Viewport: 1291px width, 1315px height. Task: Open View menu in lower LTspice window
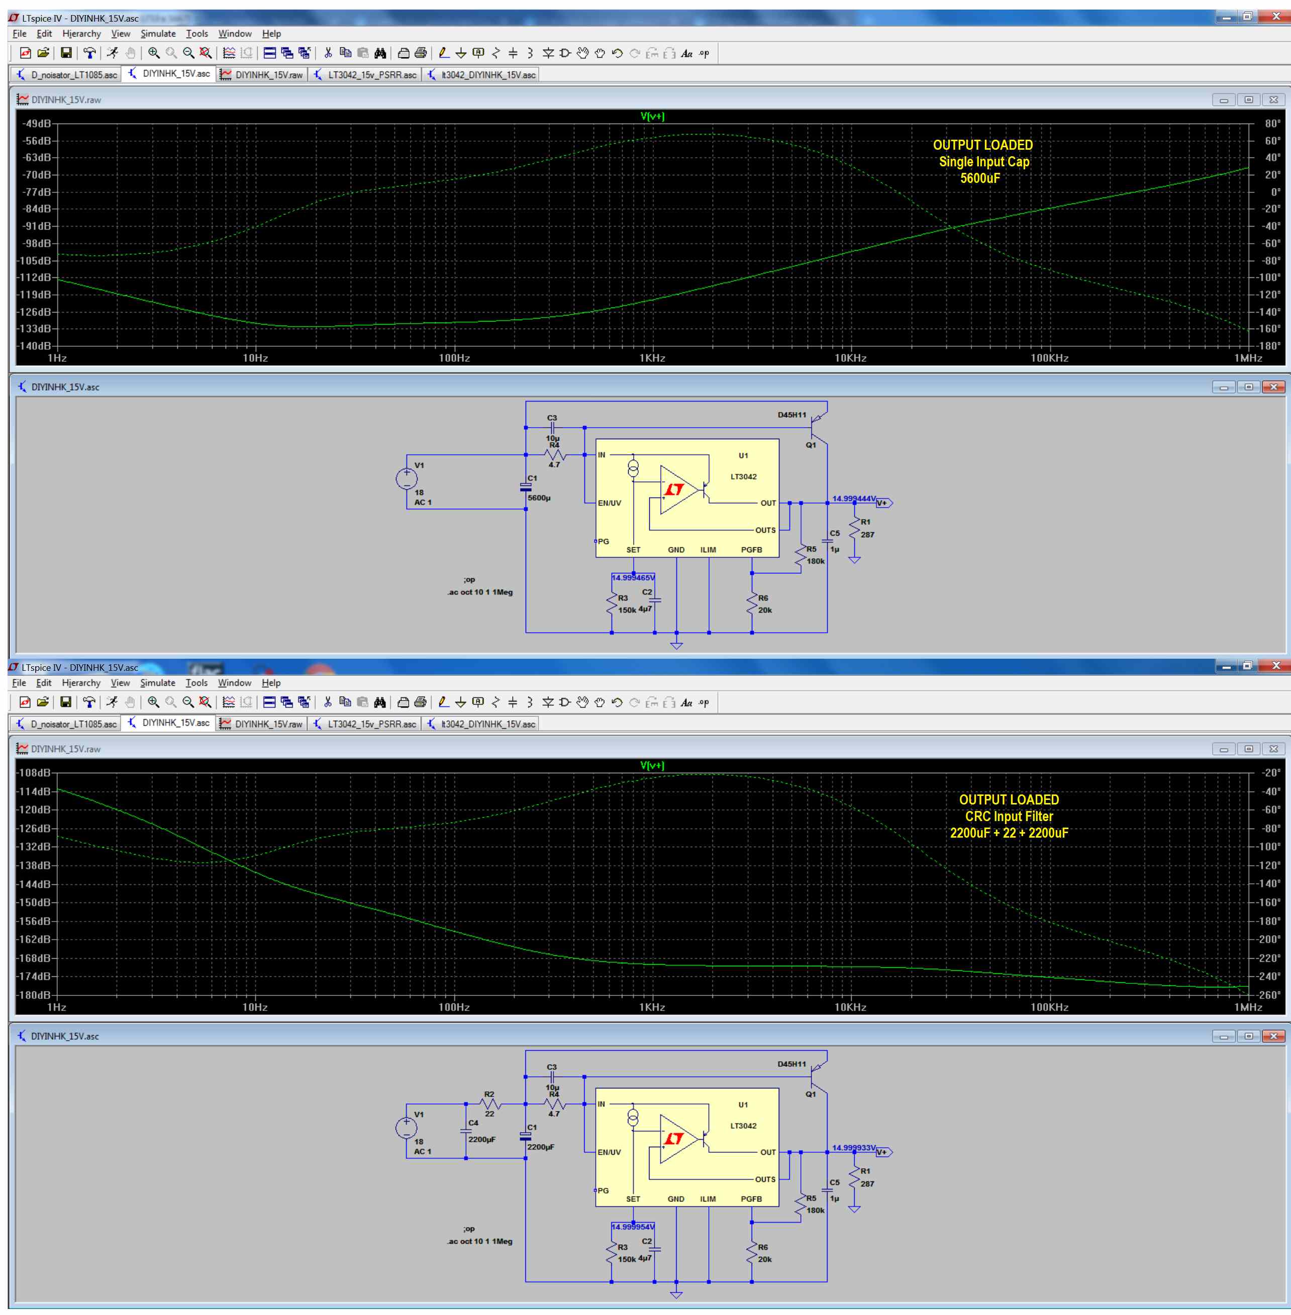(x=120, y=682)
